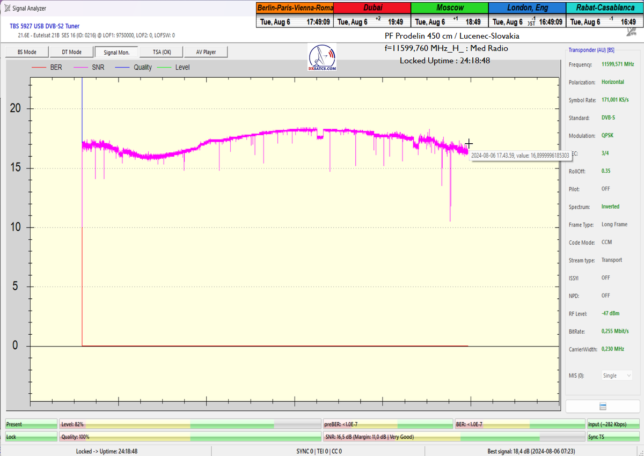Switch to the DT Mode tab
This screenshot has width=644, height=456.
(x=71, y=52)
